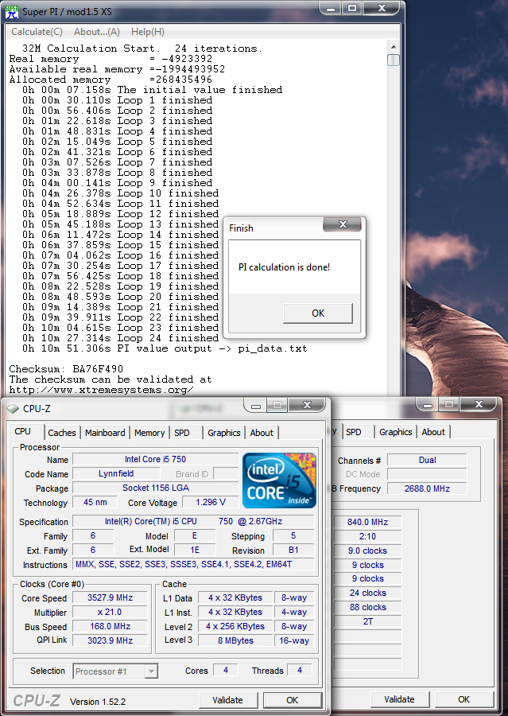Maximize the Super PI window

point(352,8)
